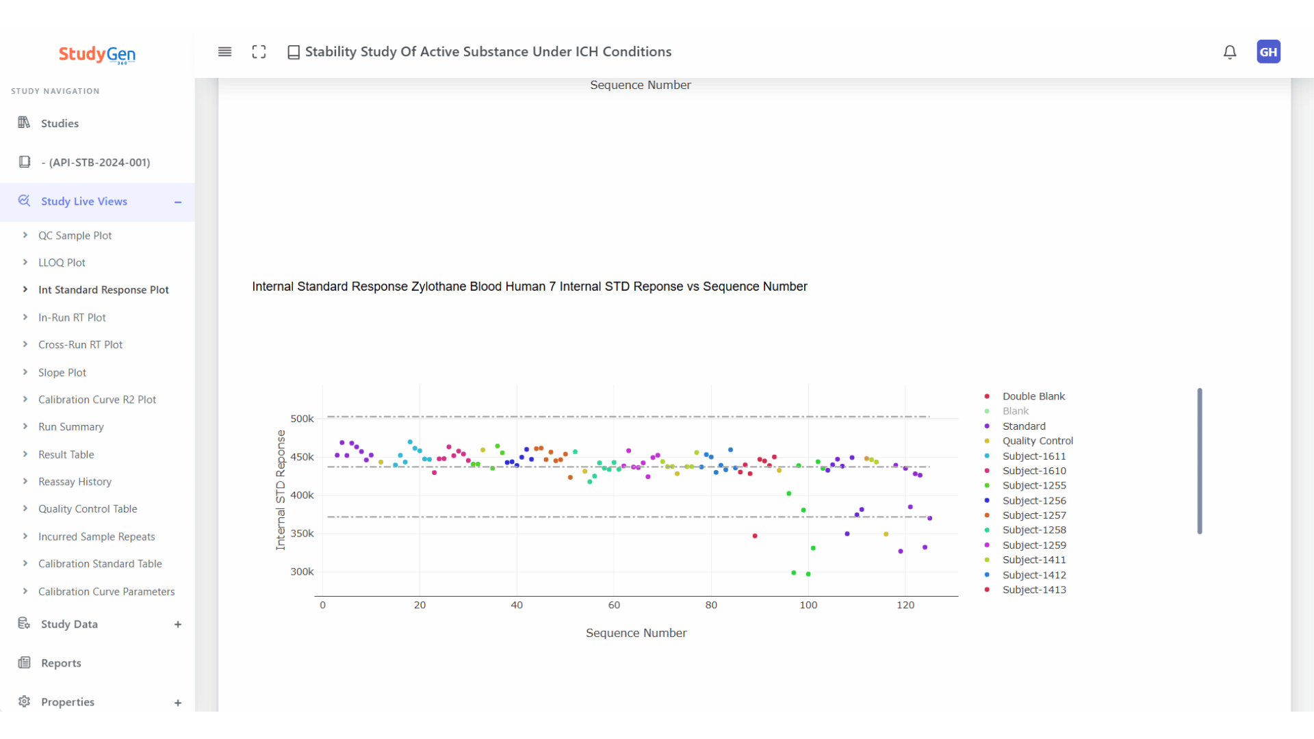Screen dimensions: 1314x739
Task: Click the legend vertical scrollbar
Action: [1199, 461]
